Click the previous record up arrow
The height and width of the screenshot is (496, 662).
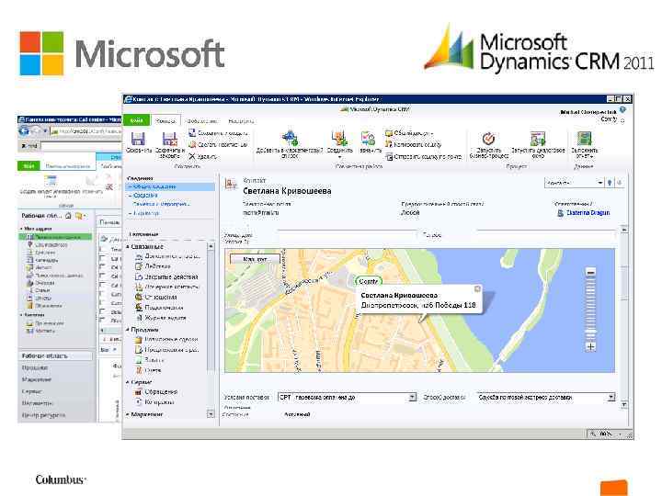[x=610, y=183]
